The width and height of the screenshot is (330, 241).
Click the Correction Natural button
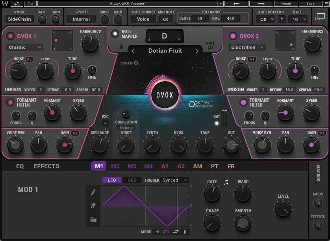pos(126,127)
